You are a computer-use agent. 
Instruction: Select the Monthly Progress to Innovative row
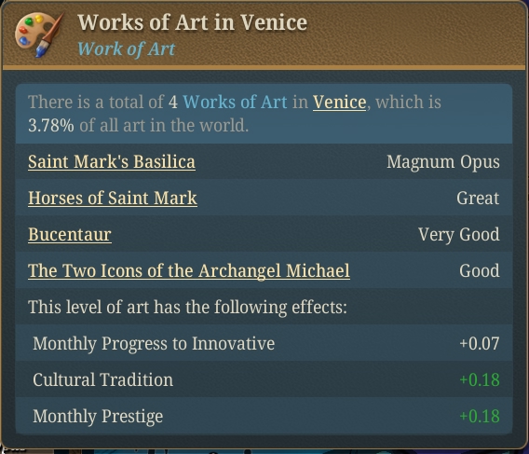coord(264,343)
